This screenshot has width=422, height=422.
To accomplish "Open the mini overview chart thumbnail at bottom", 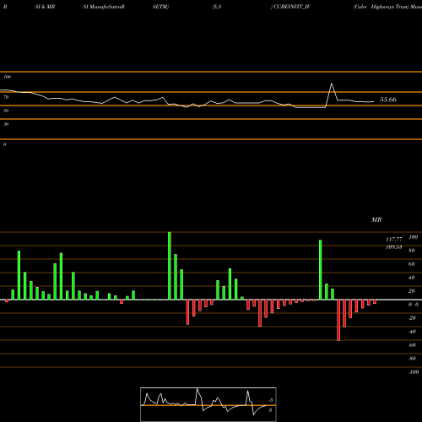I will coord(208,404).
